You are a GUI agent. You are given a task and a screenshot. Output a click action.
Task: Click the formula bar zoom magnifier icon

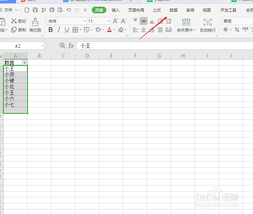tap(62, 46)
